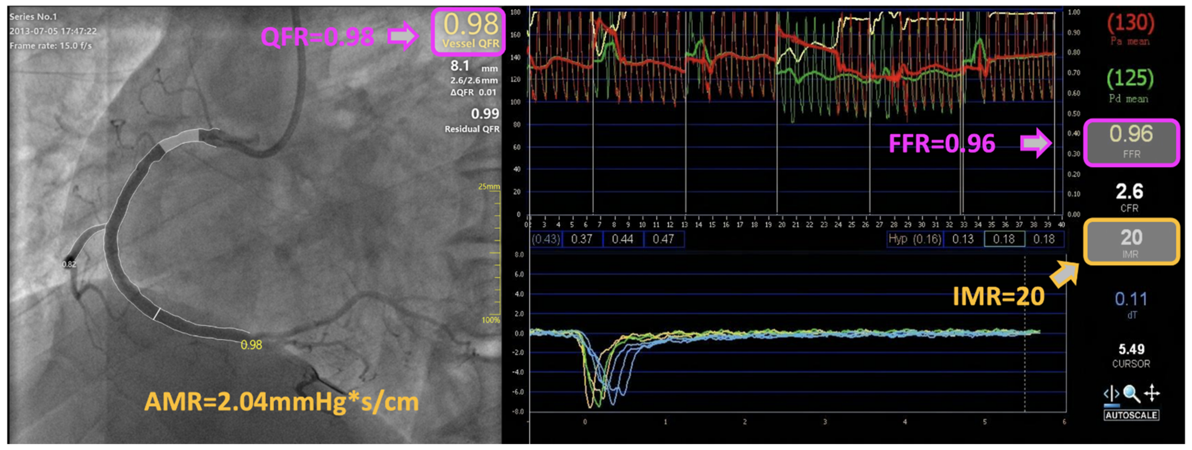Viewport: 1192px width, 450px height.
Task: Choose the four-arrow pan tool
Action: [1152, 394]
